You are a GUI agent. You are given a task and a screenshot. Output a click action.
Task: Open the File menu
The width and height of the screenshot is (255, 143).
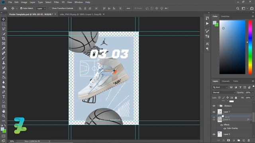click(x=10, y=2)
